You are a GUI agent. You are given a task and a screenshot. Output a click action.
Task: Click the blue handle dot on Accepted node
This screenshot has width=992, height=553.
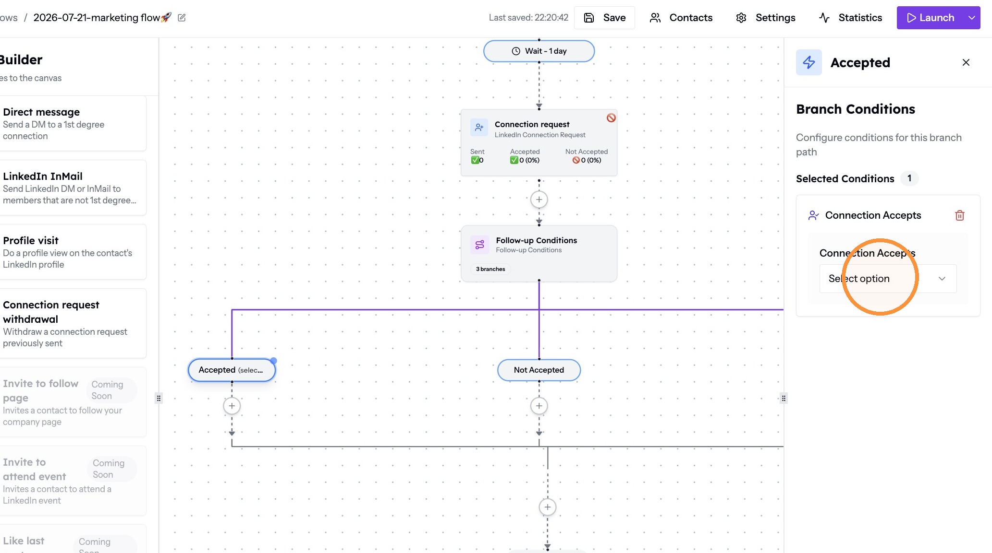coord(273,361)
